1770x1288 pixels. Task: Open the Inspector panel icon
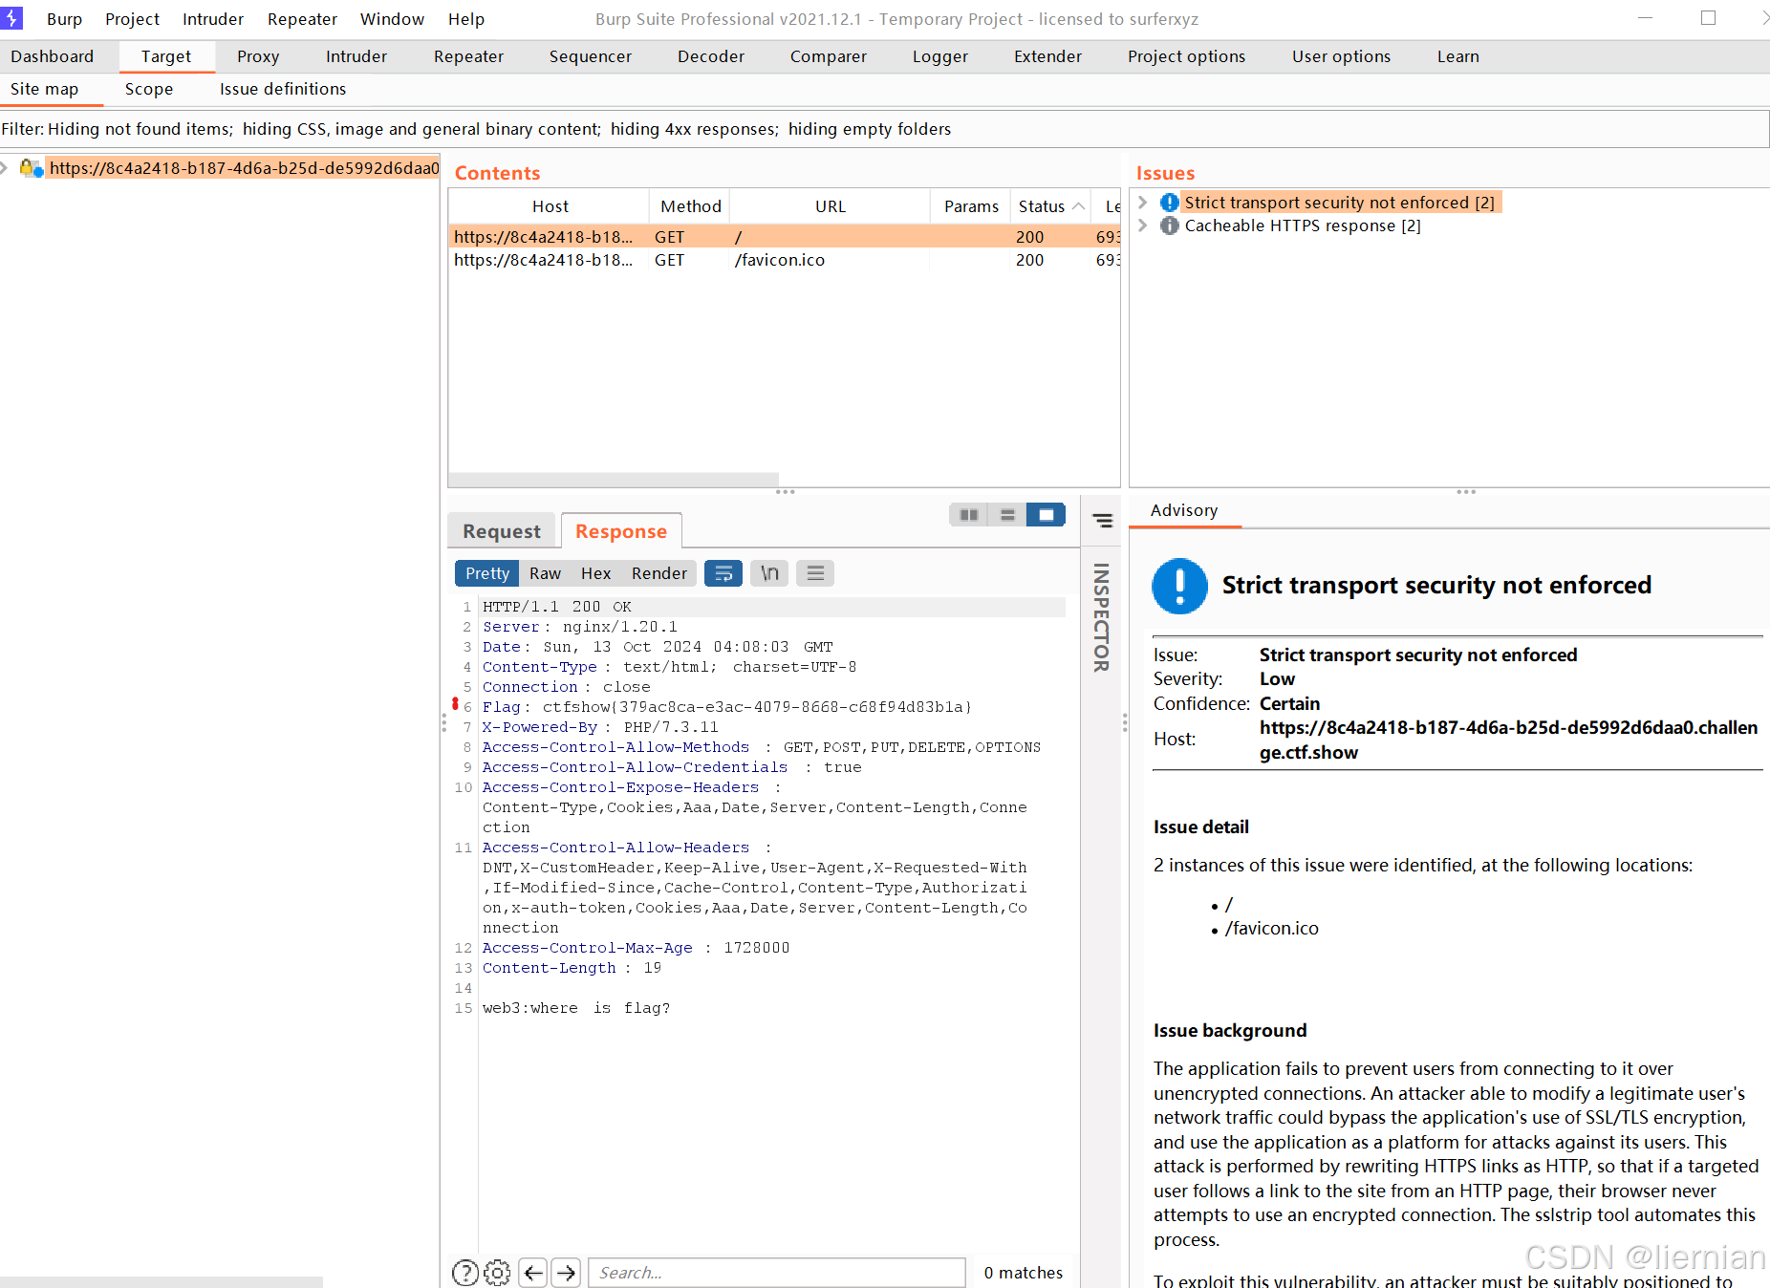pos(1102,521)
